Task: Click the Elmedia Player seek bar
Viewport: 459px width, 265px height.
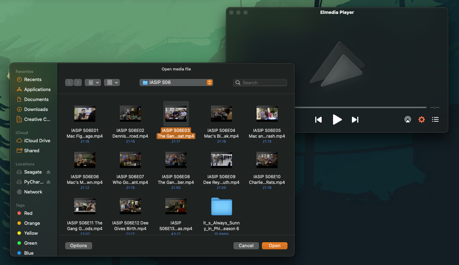Action: (360, 107)
